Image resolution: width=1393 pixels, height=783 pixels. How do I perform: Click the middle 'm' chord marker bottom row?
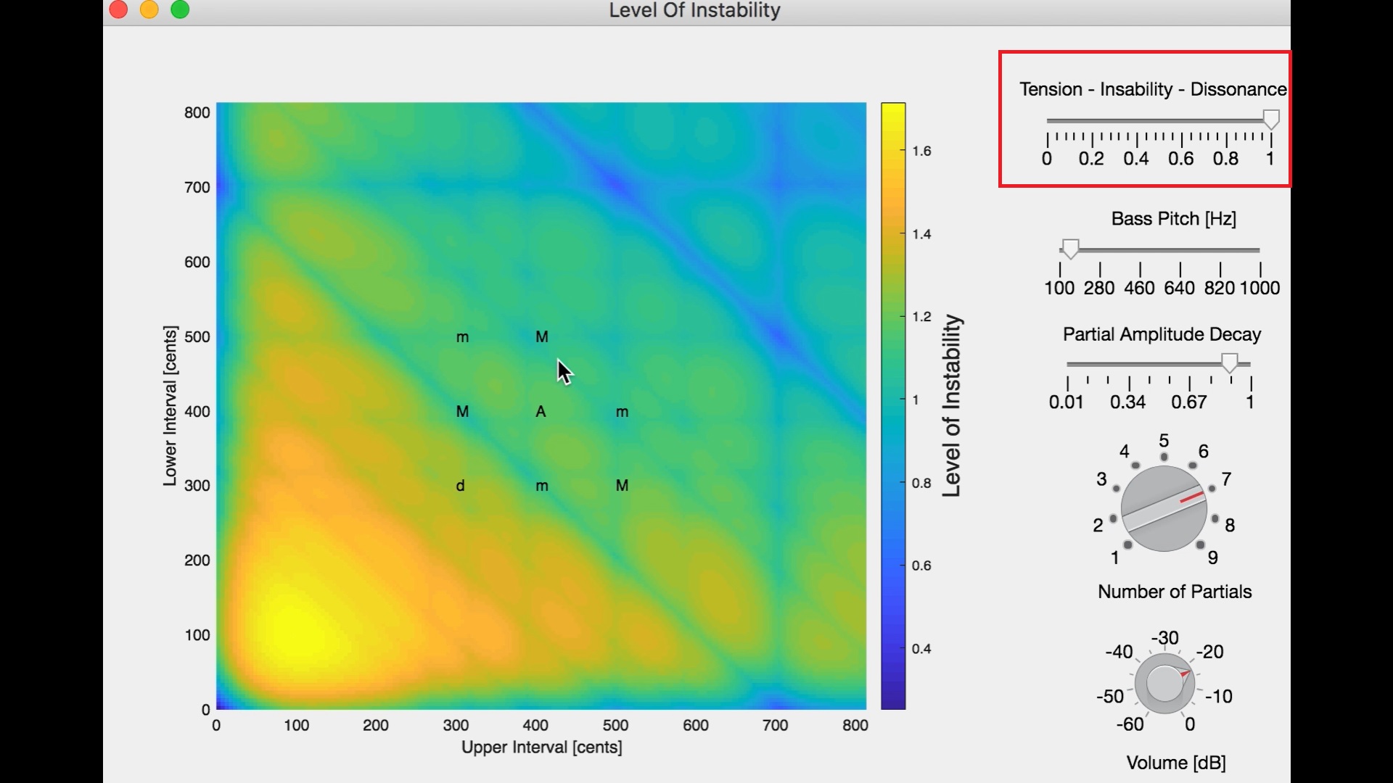click(541, 486)
